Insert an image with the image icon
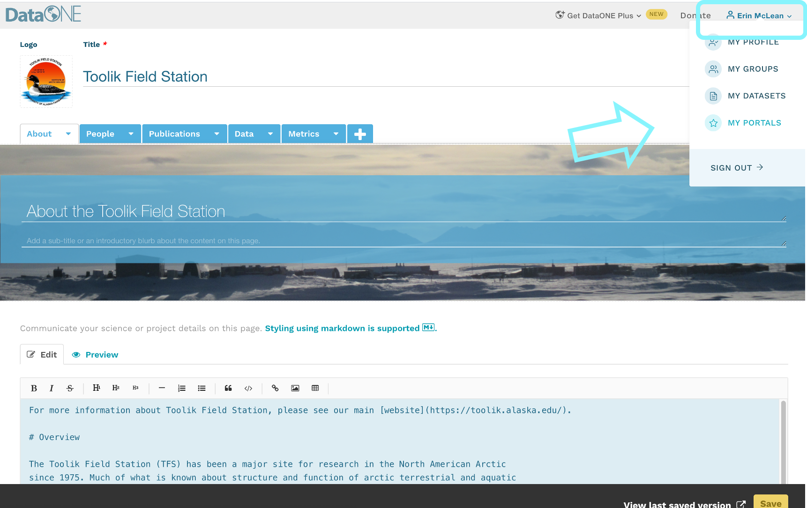The height and width of the screenshot is (508, 807). (295, 388)
